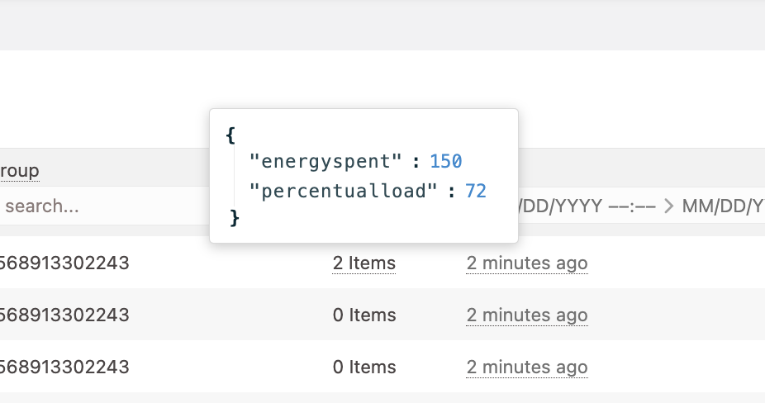765x403 pixels.
Task: Select the first row's group ID ending in 568913302243
Action: (x=64, y=263)
